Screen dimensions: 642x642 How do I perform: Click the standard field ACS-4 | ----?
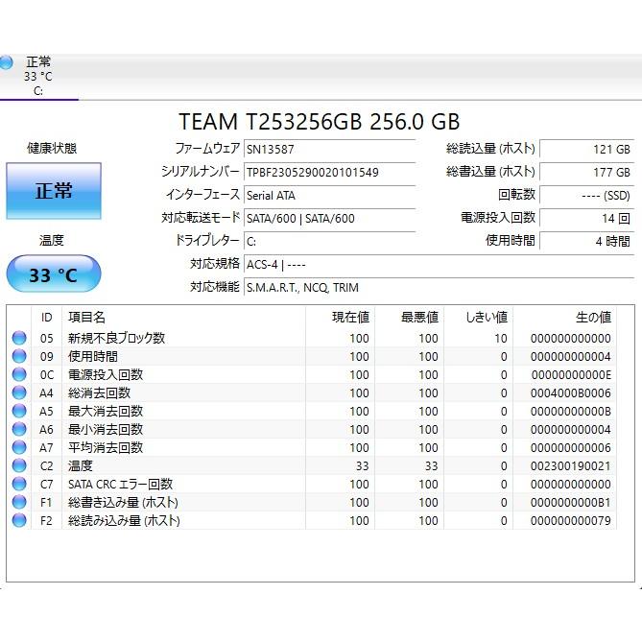click(x=439, y=265)
